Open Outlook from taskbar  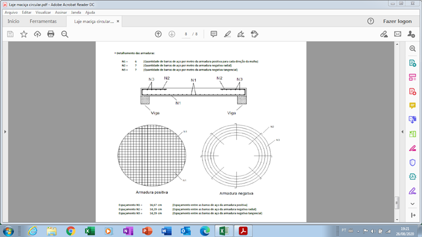point(186,231)
